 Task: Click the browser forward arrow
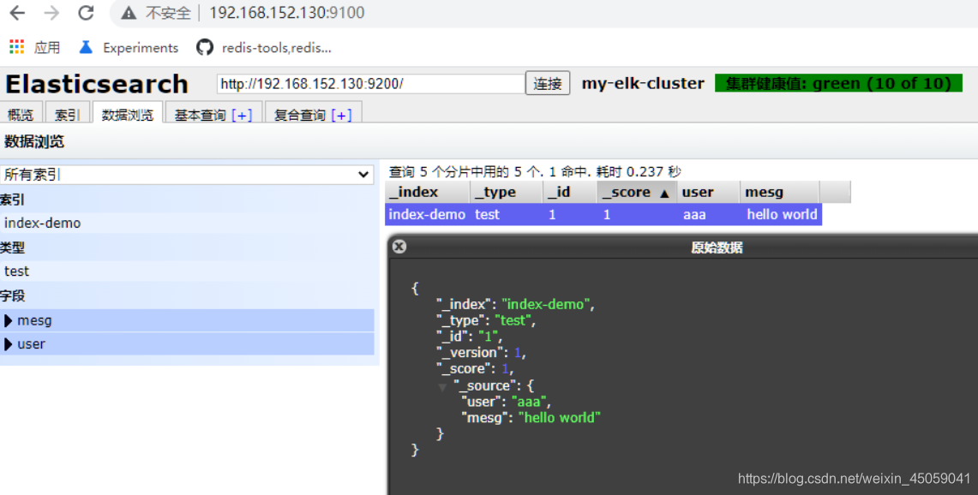pyautogui.click(x=51, y=13)
